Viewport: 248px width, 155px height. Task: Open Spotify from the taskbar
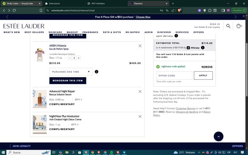(112, 152)
